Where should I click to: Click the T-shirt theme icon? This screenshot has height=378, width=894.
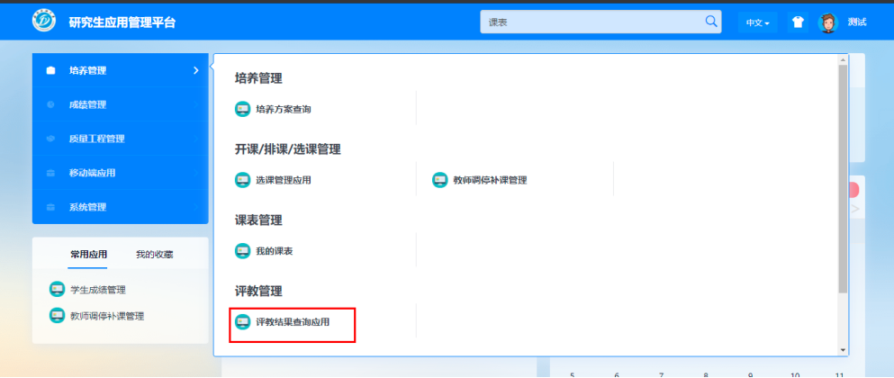[x=797, y=22]
